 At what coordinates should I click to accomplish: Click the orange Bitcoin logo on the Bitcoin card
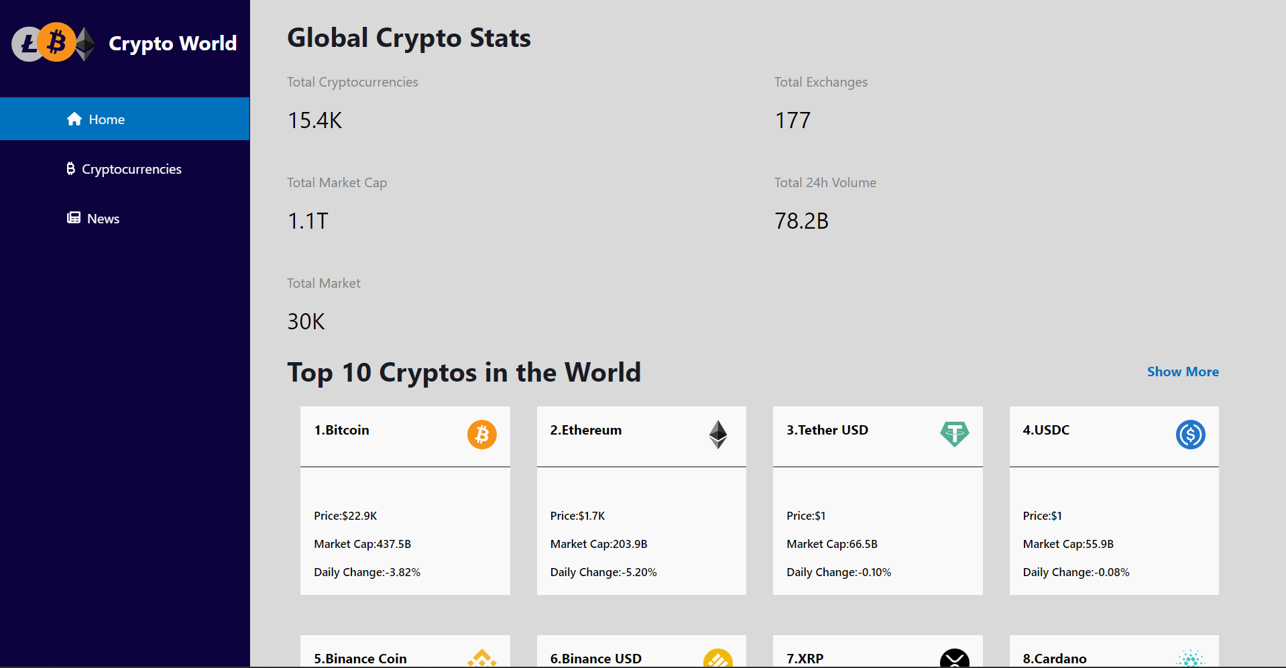click(481, 435)
